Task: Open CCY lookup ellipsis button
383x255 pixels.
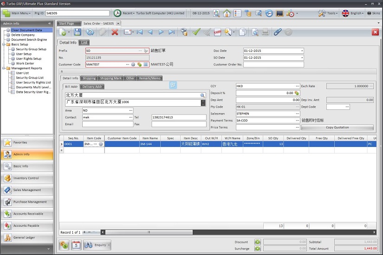Action: point(297,86)
